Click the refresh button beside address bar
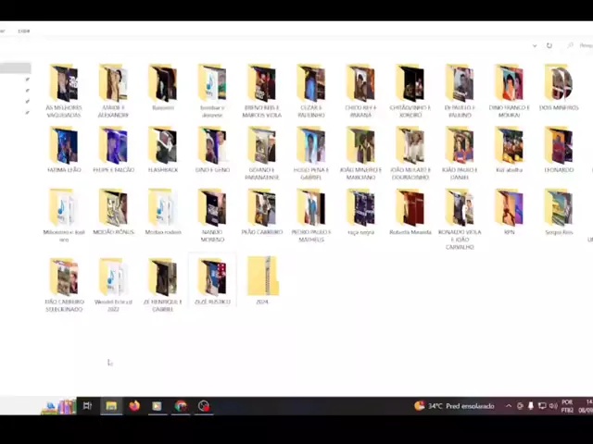The height and width of the screenshot is (444, 593). click(549, 45)
